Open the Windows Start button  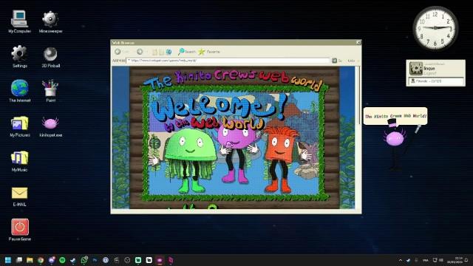(x=8, y=260)
